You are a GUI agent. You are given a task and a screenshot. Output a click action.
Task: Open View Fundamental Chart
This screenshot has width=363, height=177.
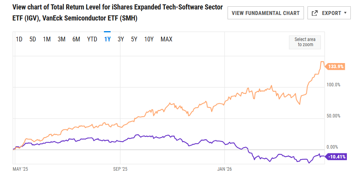(x=266, y=13)
